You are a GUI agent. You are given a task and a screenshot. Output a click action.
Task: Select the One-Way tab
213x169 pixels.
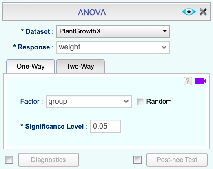[x=31, y=66]
